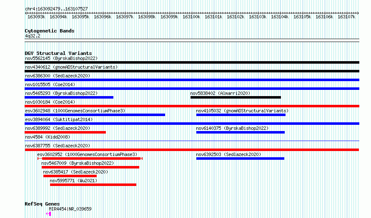
Task: Click the chr4:163092479..163107527 region label
Action: coord(57,9)
